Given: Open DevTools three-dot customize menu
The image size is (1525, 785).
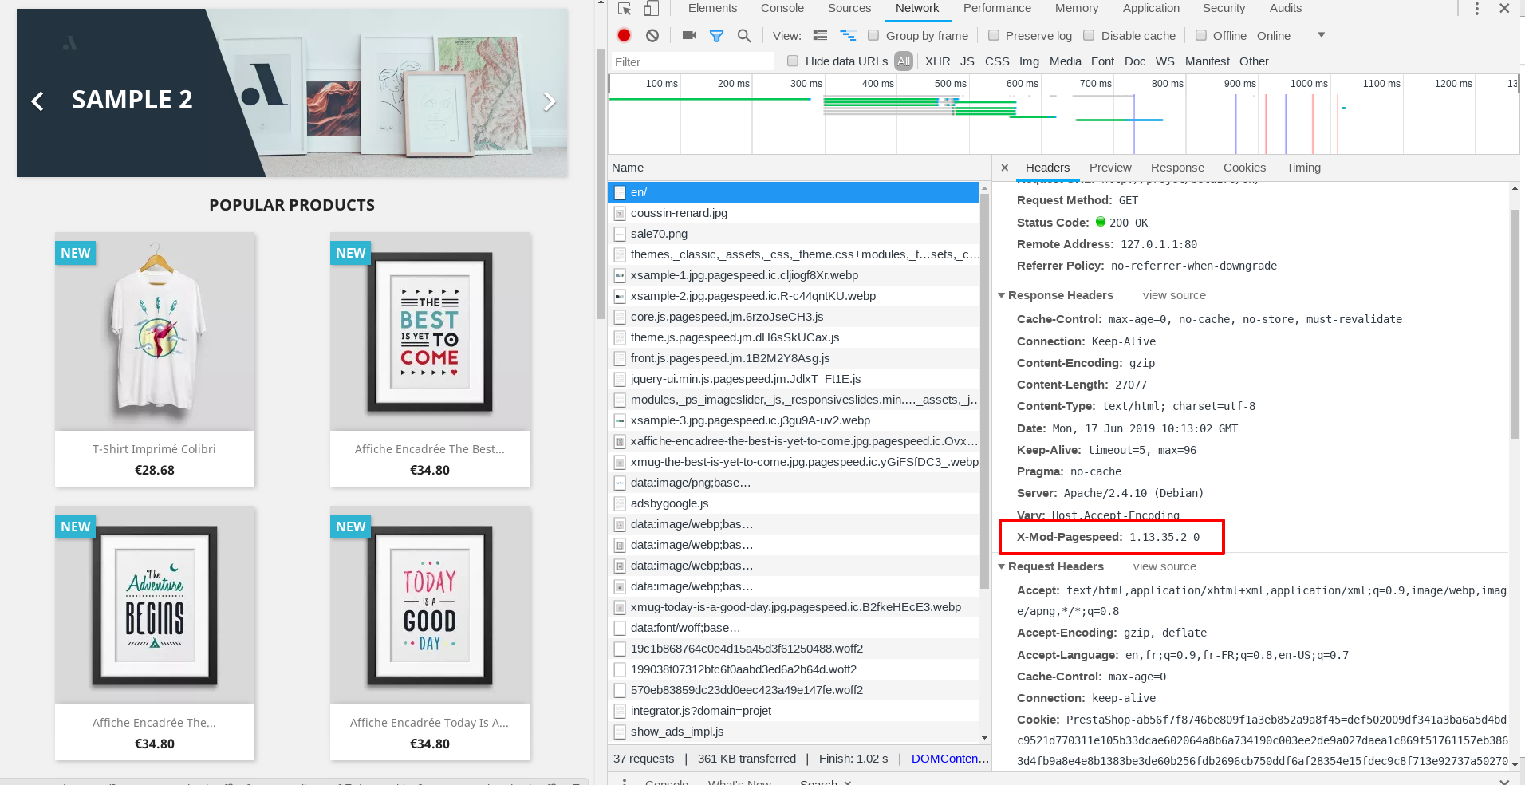Looking at the screenshot, I should (x=1477, y=8).
